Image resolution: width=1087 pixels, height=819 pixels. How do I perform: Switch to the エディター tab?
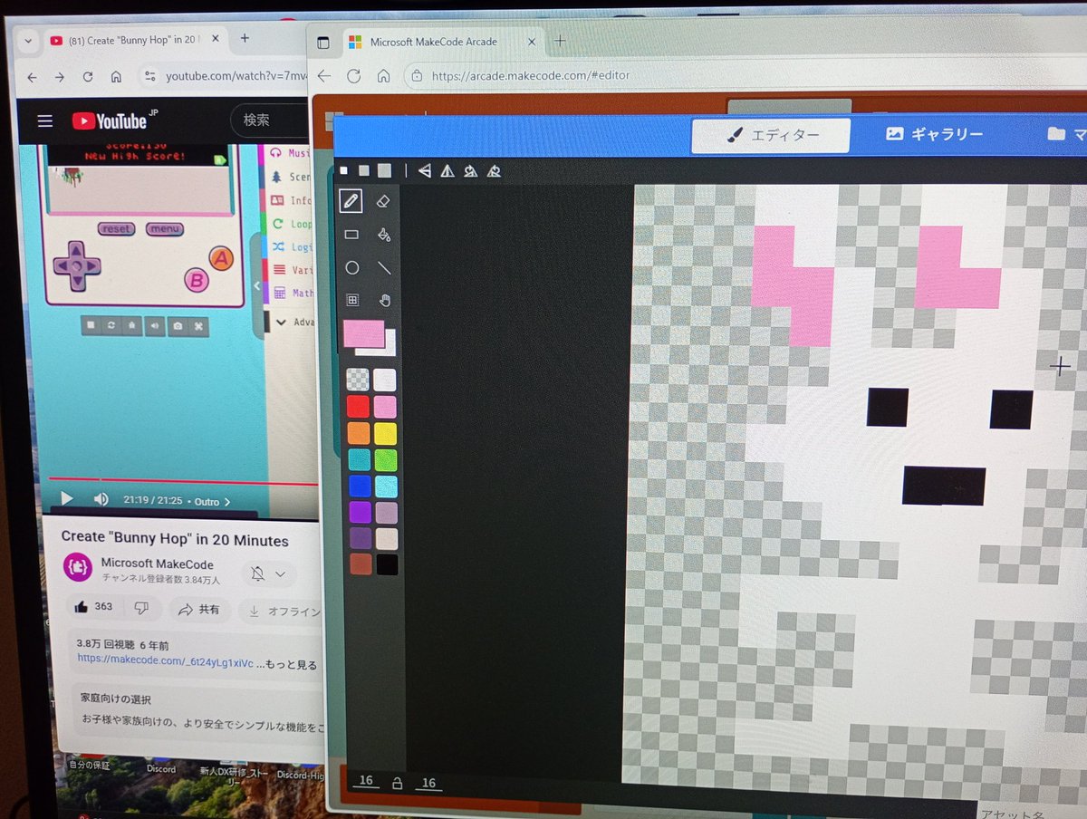click(771, 135)
